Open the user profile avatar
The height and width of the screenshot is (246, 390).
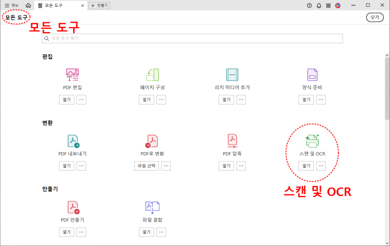click(338, 5)
